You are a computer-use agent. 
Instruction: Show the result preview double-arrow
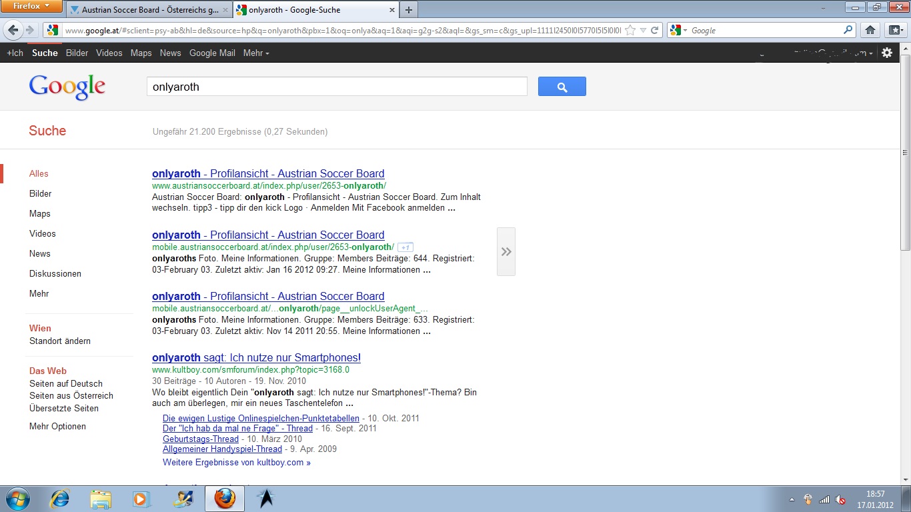506,251
